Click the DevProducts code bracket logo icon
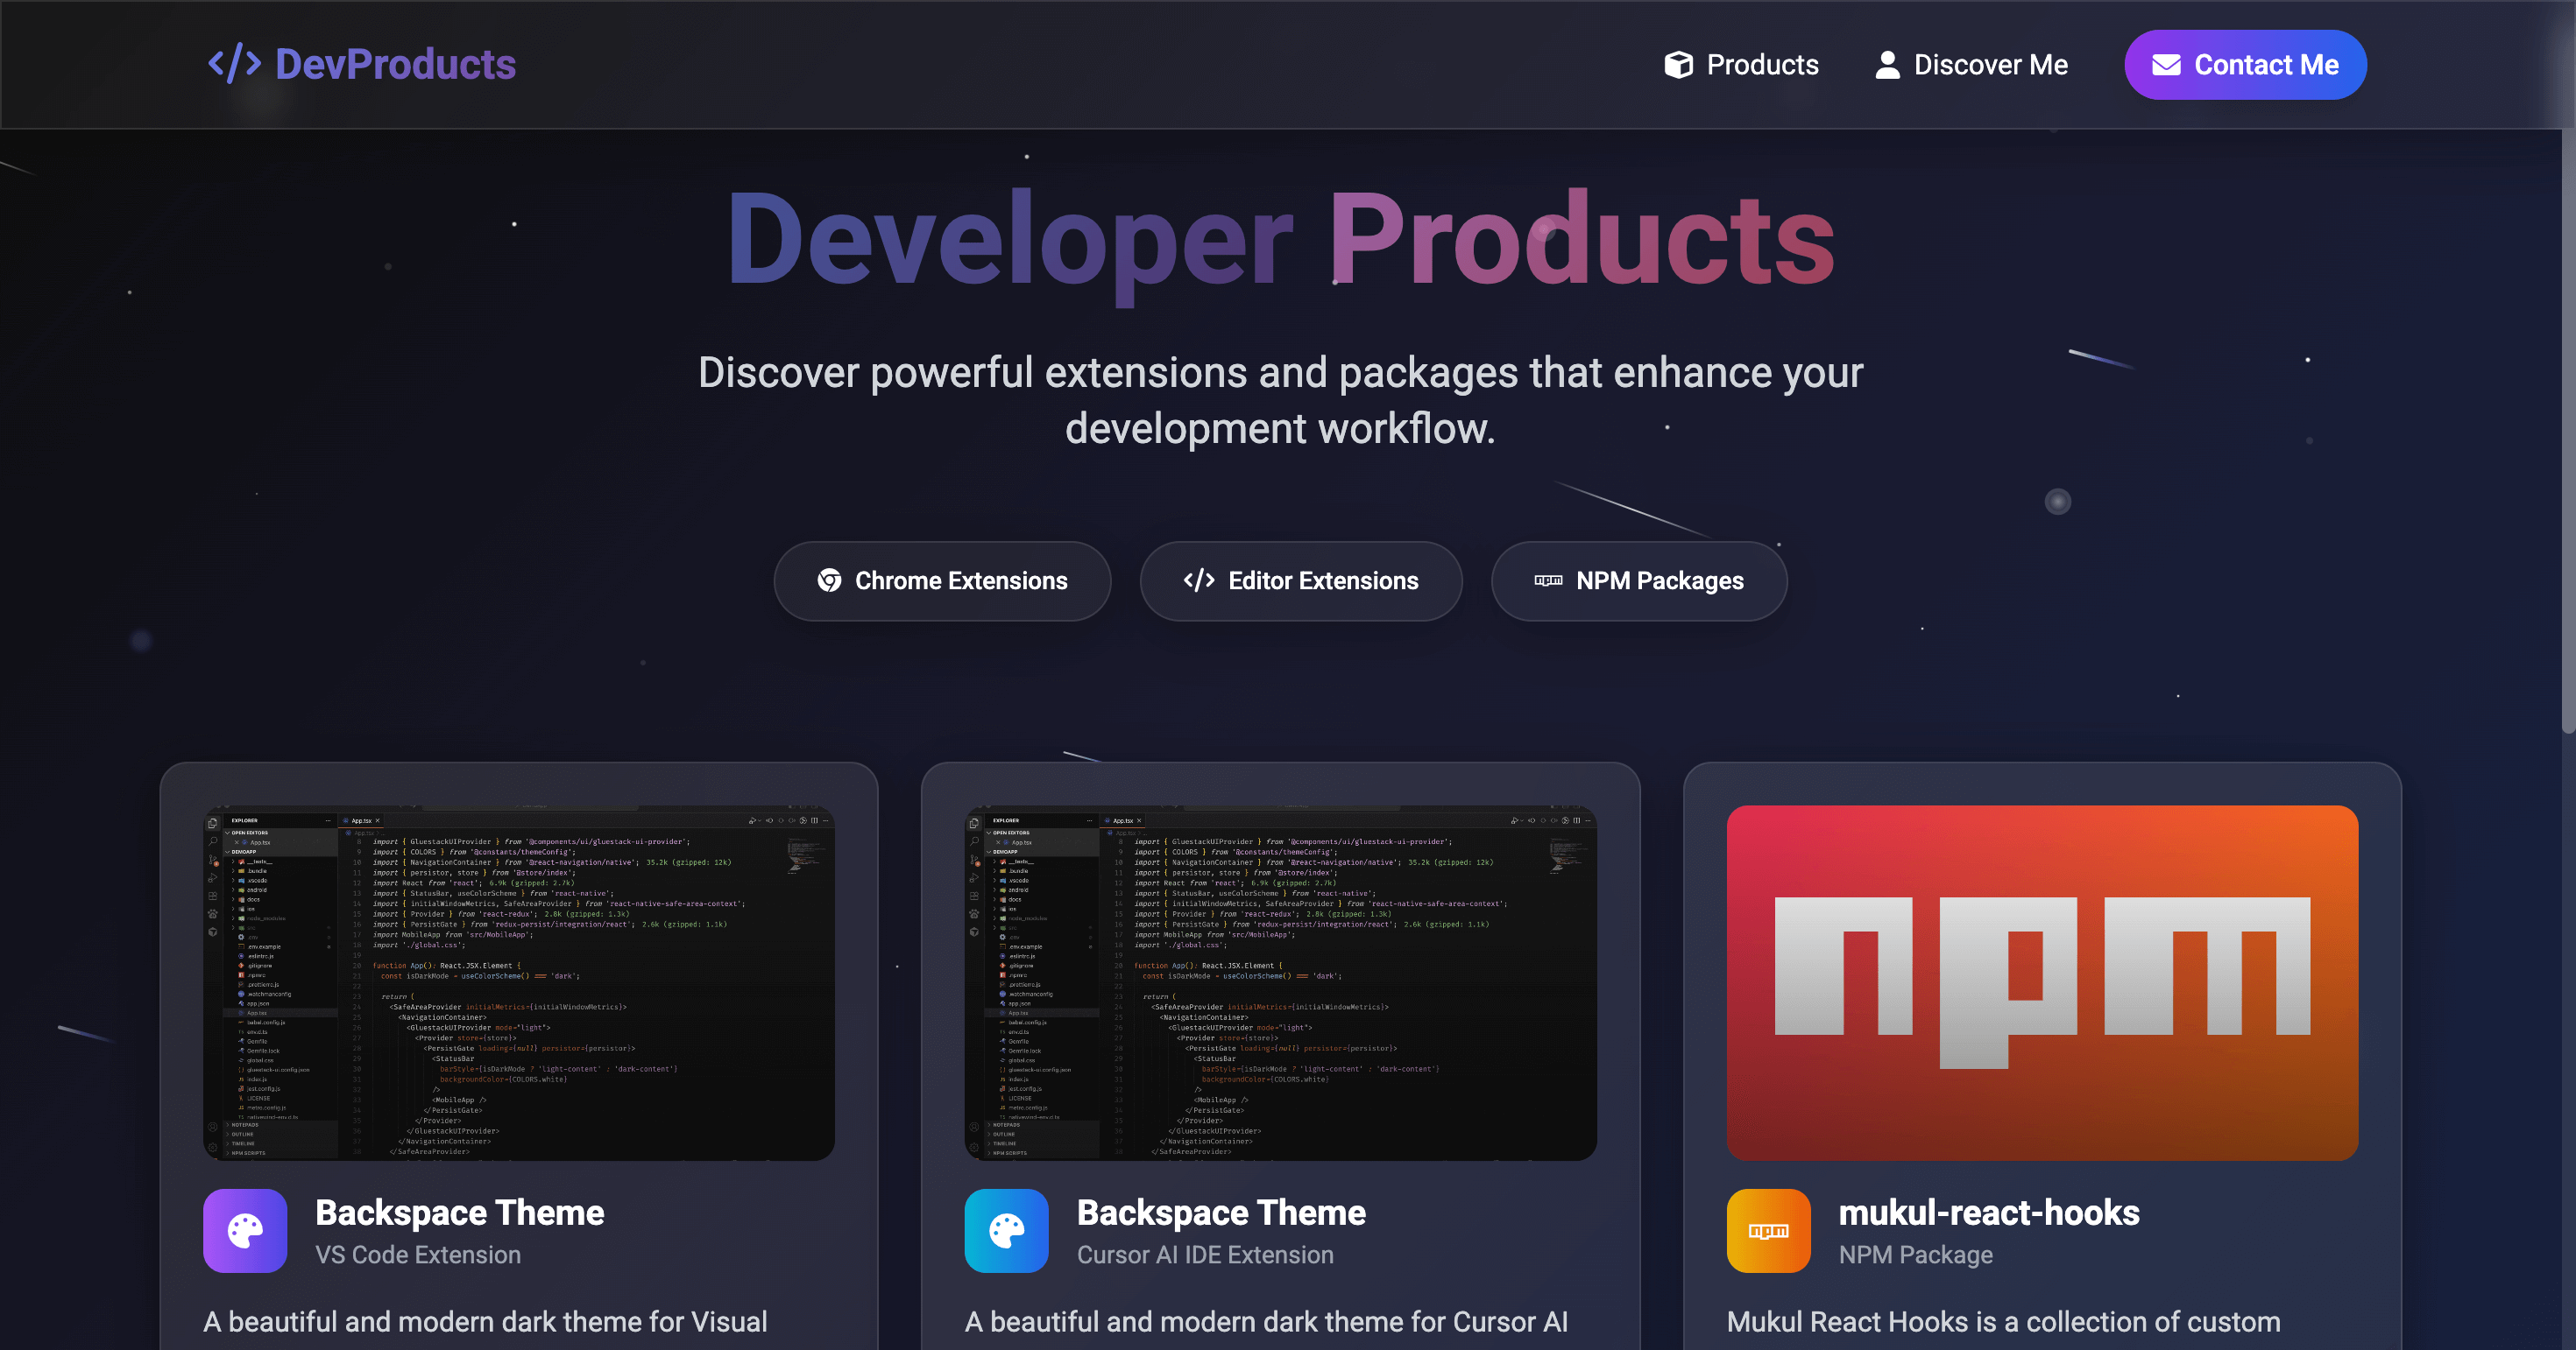Image resolution: width=2576 pixels, height=1350 pixels. pyautogui.click(x=234, y=64)
